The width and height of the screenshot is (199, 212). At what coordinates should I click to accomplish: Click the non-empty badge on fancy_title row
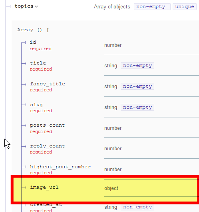pyautogui.click(x=137, y=87)
